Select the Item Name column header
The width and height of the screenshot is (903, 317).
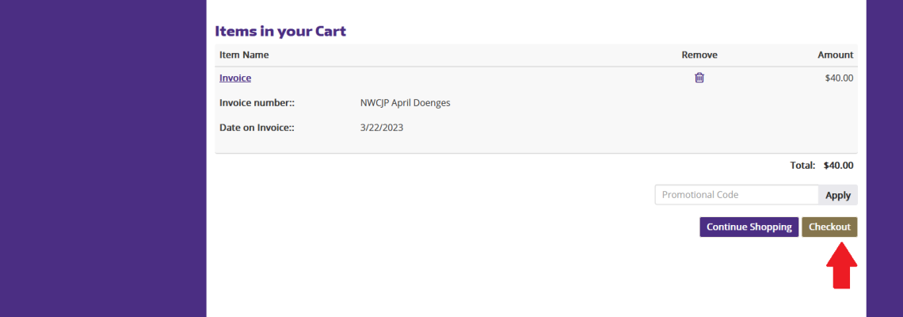point(244,55)
